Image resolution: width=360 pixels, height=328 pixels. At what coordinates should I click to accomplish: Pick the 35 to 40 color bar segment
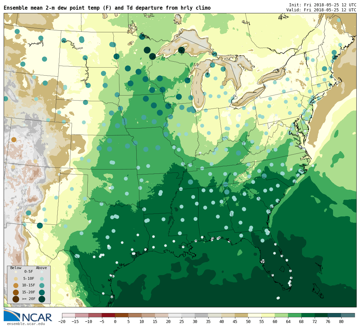[215, 315]
